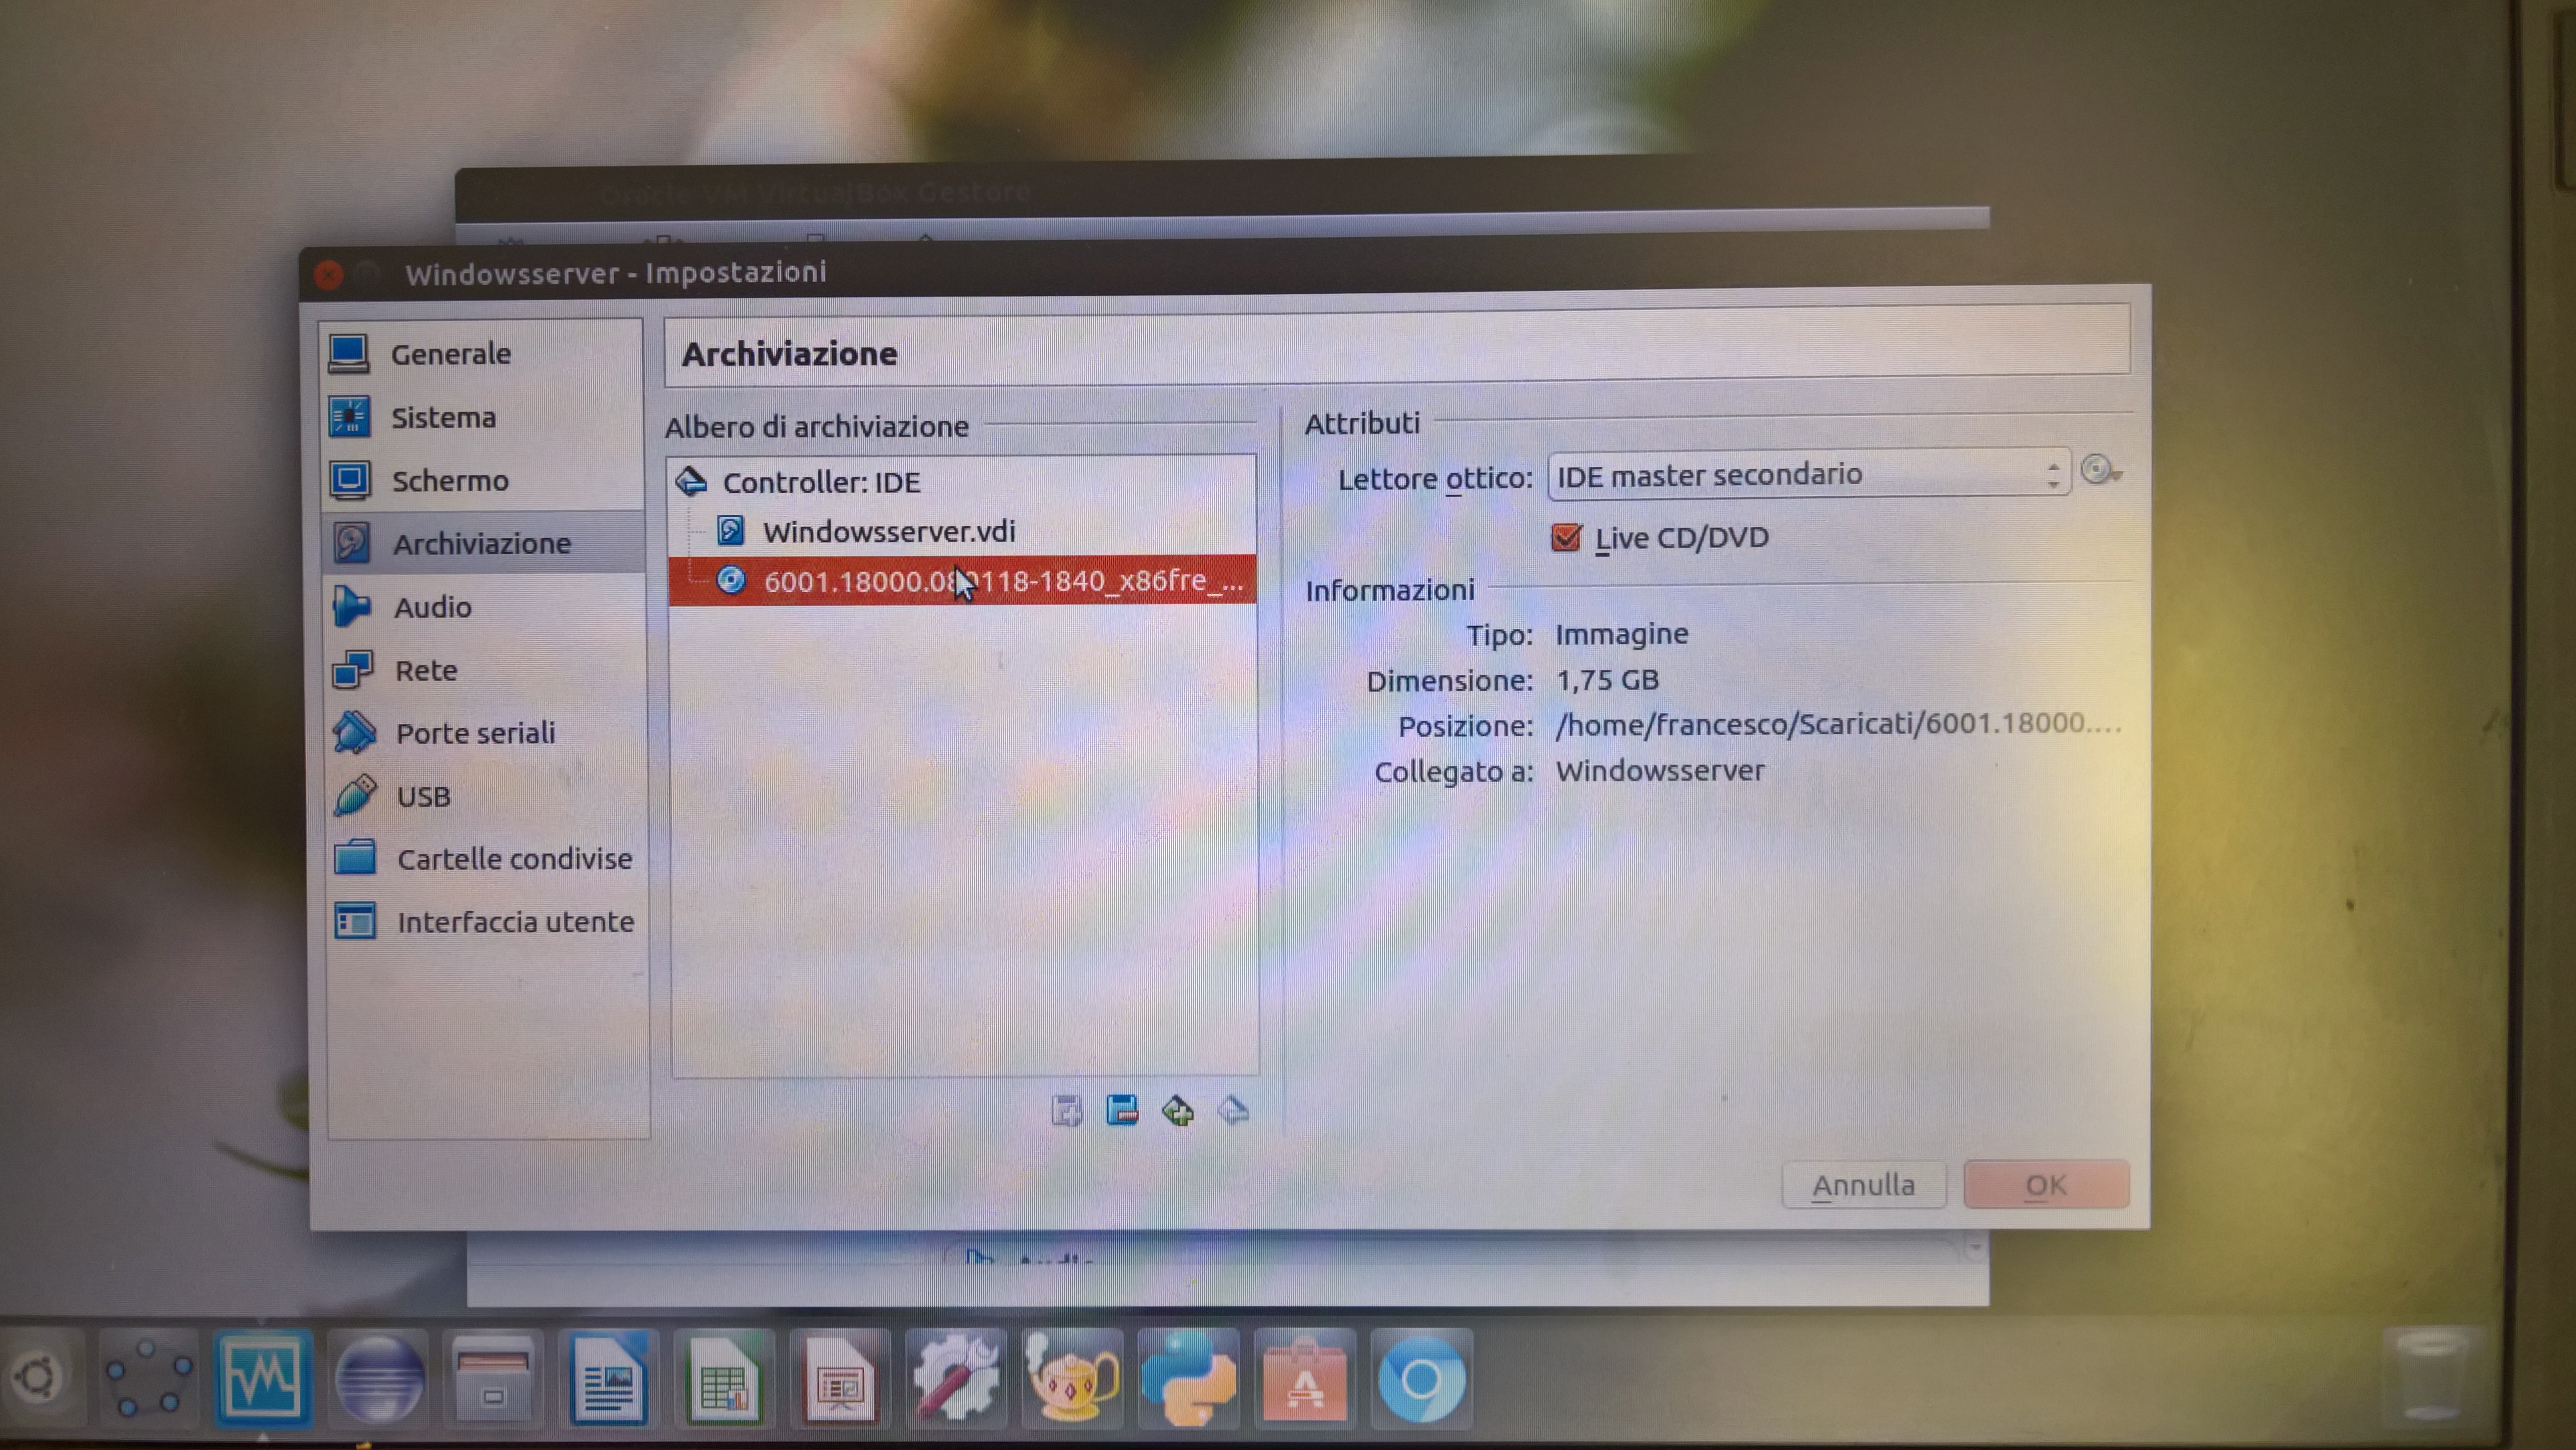Click the 1,75 GB Dimensione value
Screen dimensions: 2576x1450
(1607, 680)
